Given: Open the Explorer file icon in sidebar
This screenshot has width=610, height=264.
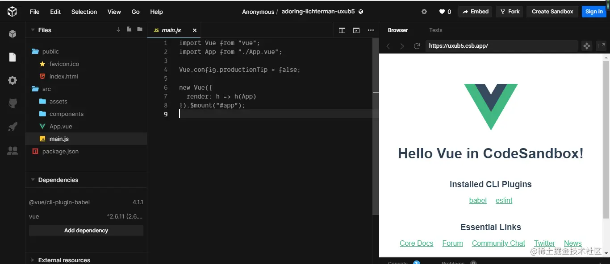Looking at the screenshot, I should click(x=13, y=57).
